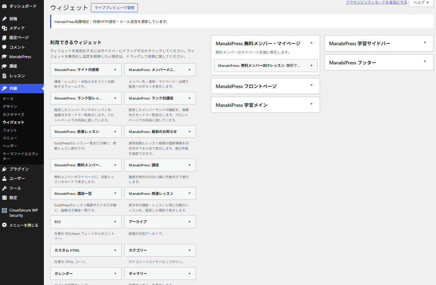Expand the アーカイブ widget arrow
436x285 pixels.
(x=189, y=222)
